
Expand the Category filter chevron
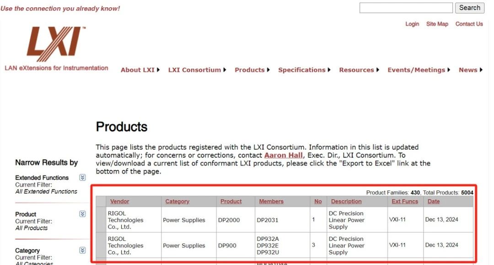82,250
